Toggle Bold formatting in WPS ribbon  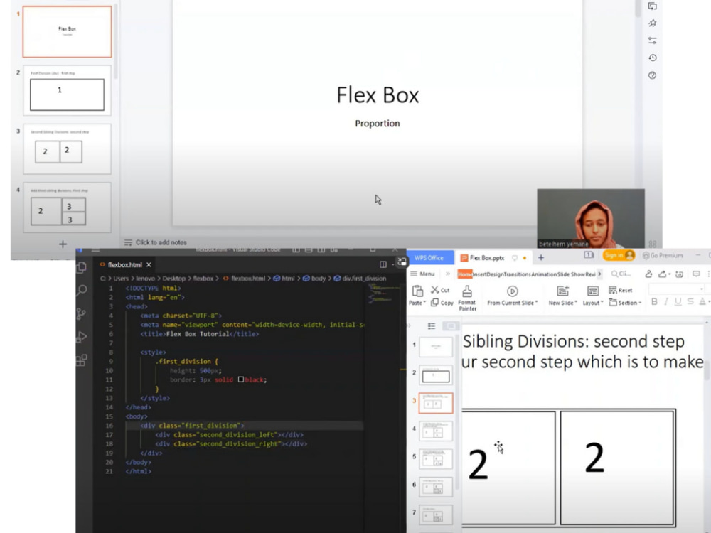pos(654,302)
